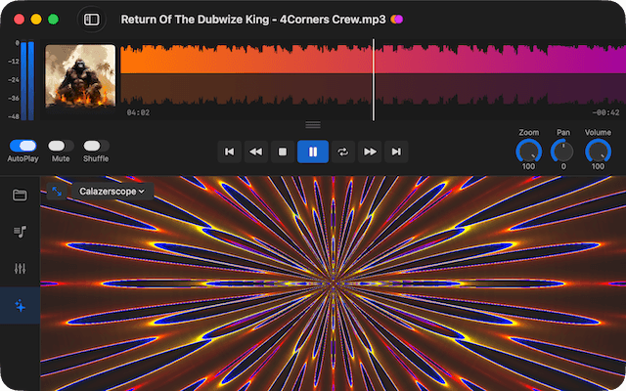Image resolution: width=626 pixels, height=391 pixels.
Task: Open the equalizer sliders icon
Action: (x=20, y=269)
